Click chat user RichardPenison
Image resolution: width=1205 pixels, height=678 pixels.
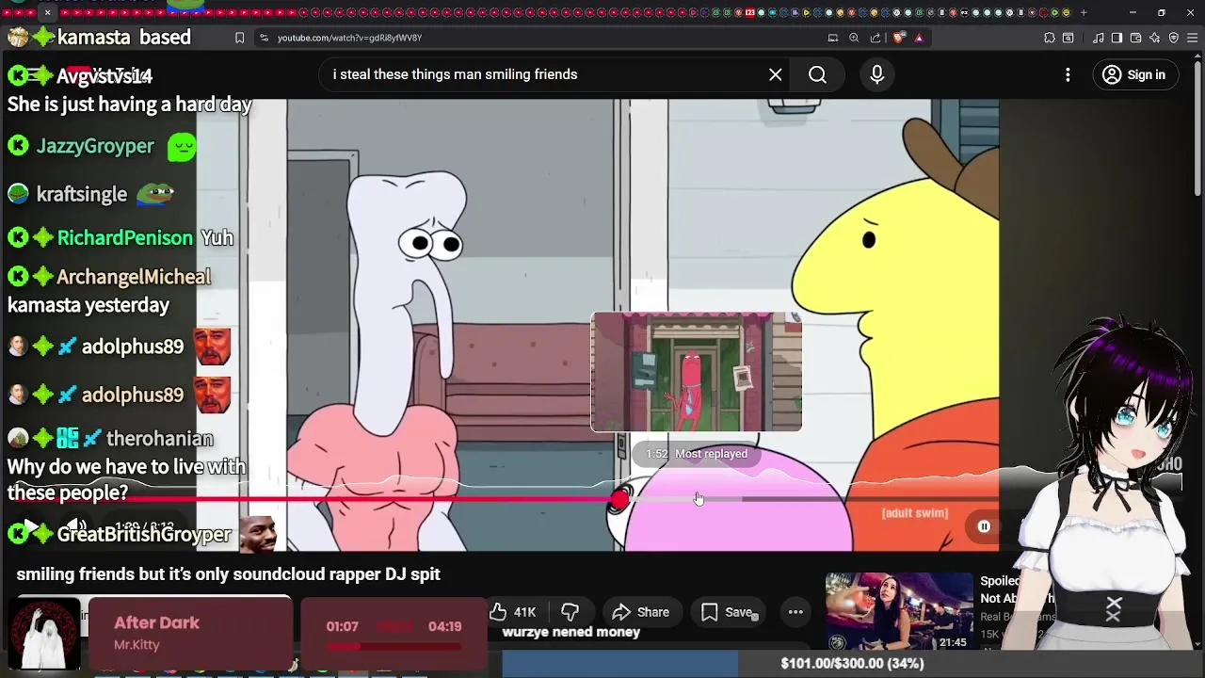click(x=124, y=237)
